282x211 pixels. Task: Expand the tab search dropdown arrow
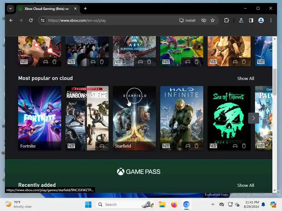(x=10, y=9)
